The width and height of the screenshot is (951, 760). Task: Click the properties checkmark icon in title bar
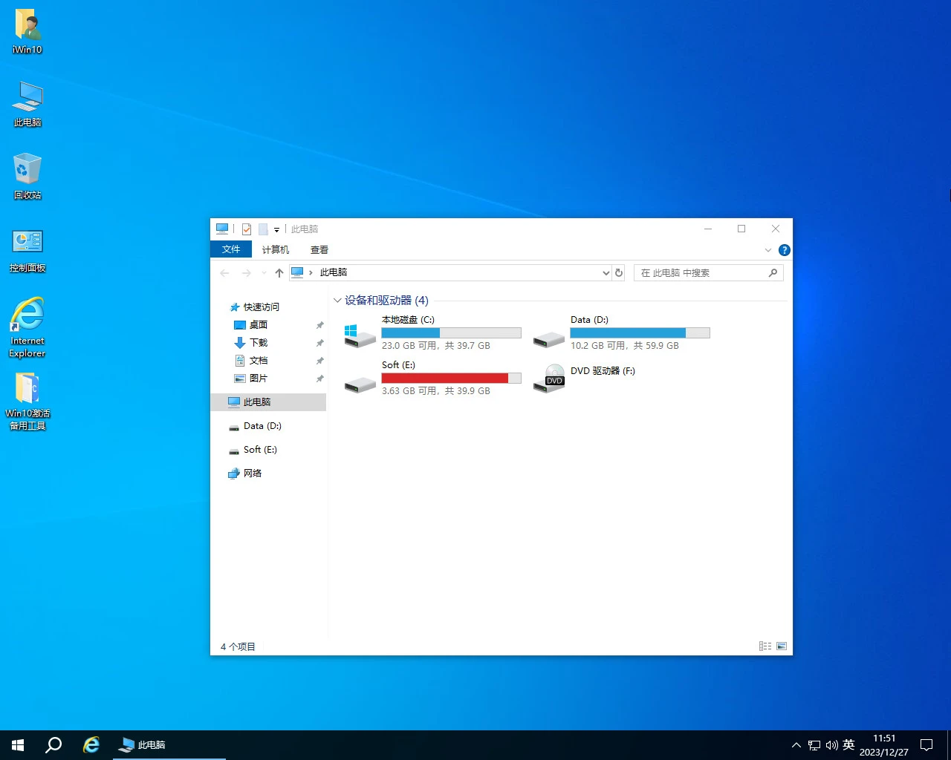(247, 229)
